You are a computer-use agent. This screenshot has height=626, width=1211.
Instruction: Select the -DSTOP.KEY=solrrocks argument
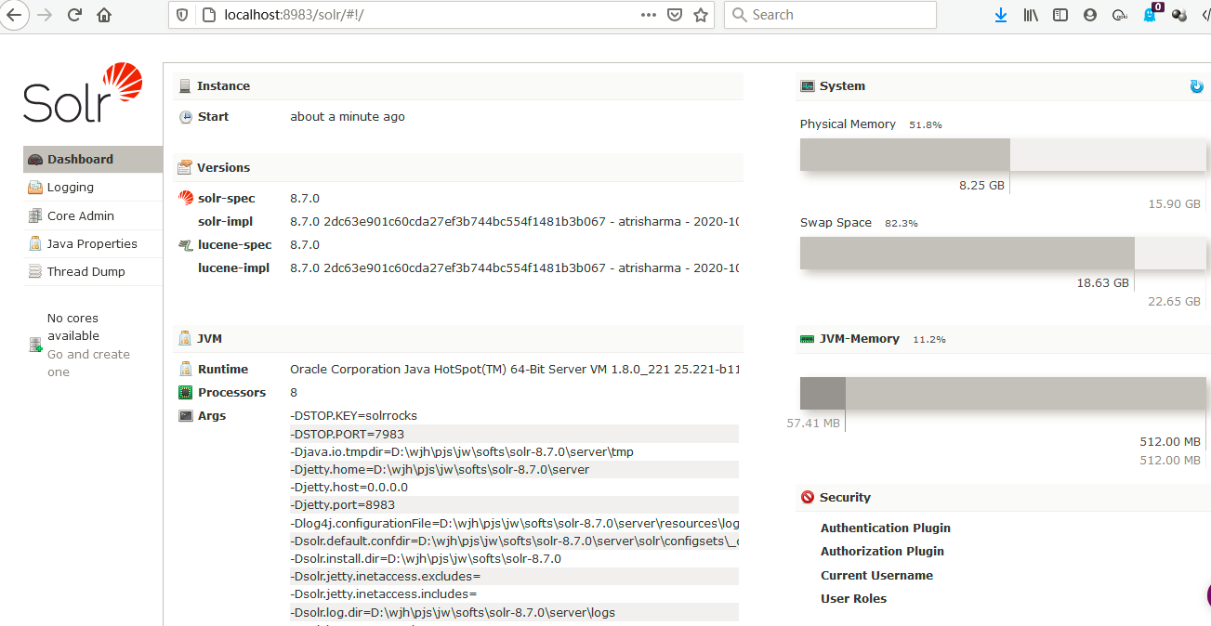(354, 415)
